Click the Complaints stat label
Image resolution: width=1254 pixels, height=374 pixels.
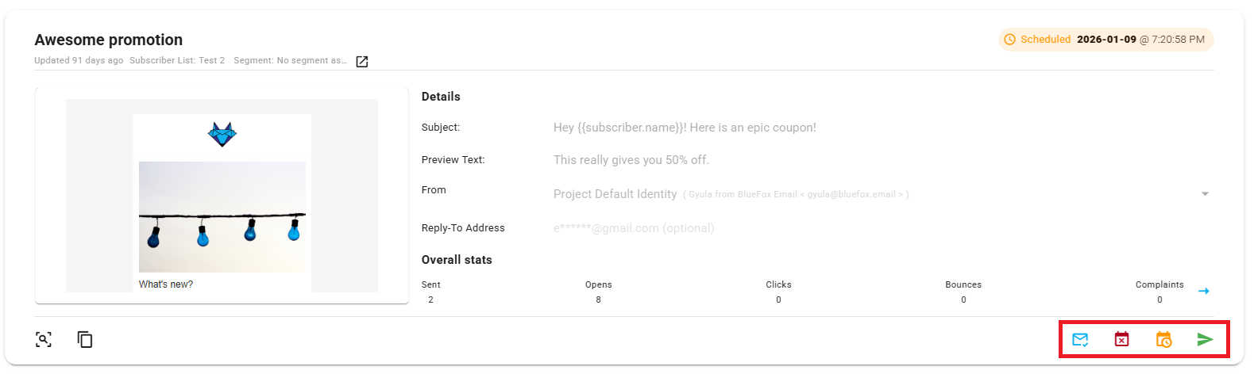point(1159,284)
